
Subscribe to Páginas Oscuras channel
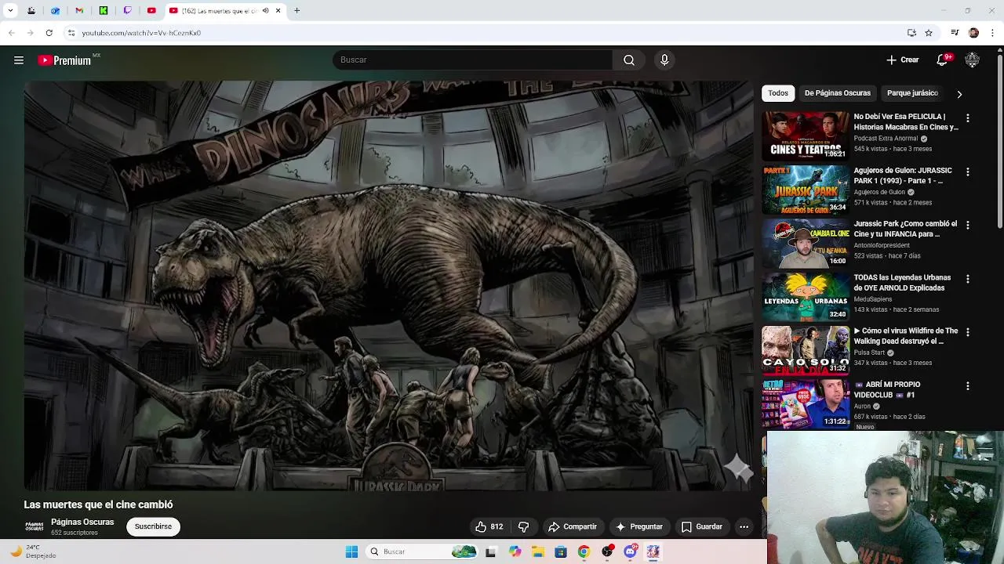pos(153,526)
